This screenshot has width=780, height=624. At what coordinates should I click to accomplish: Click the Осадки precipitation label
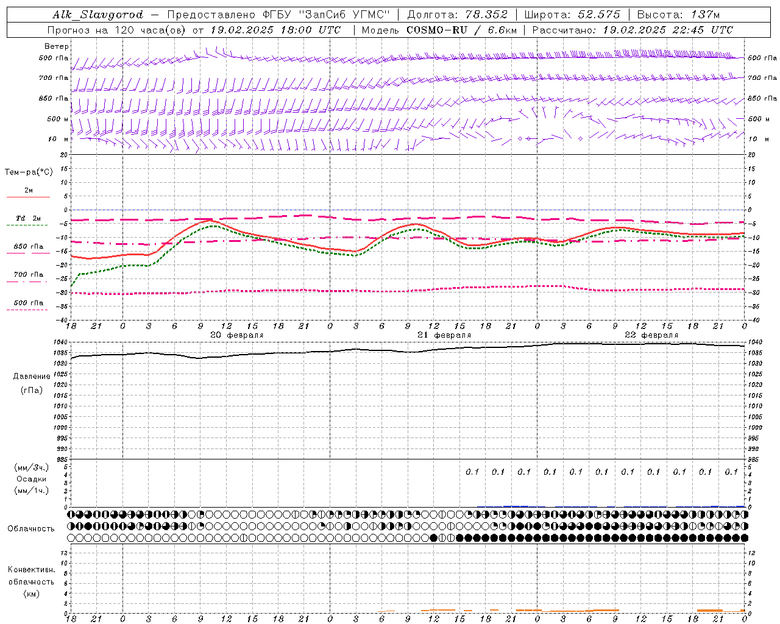coord(31,479)
